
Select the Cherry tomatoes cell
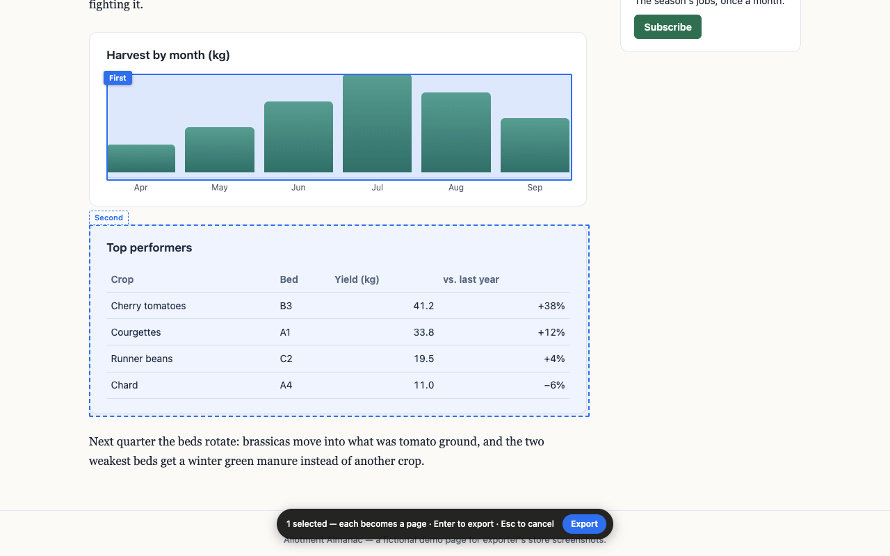click(148, 306)
